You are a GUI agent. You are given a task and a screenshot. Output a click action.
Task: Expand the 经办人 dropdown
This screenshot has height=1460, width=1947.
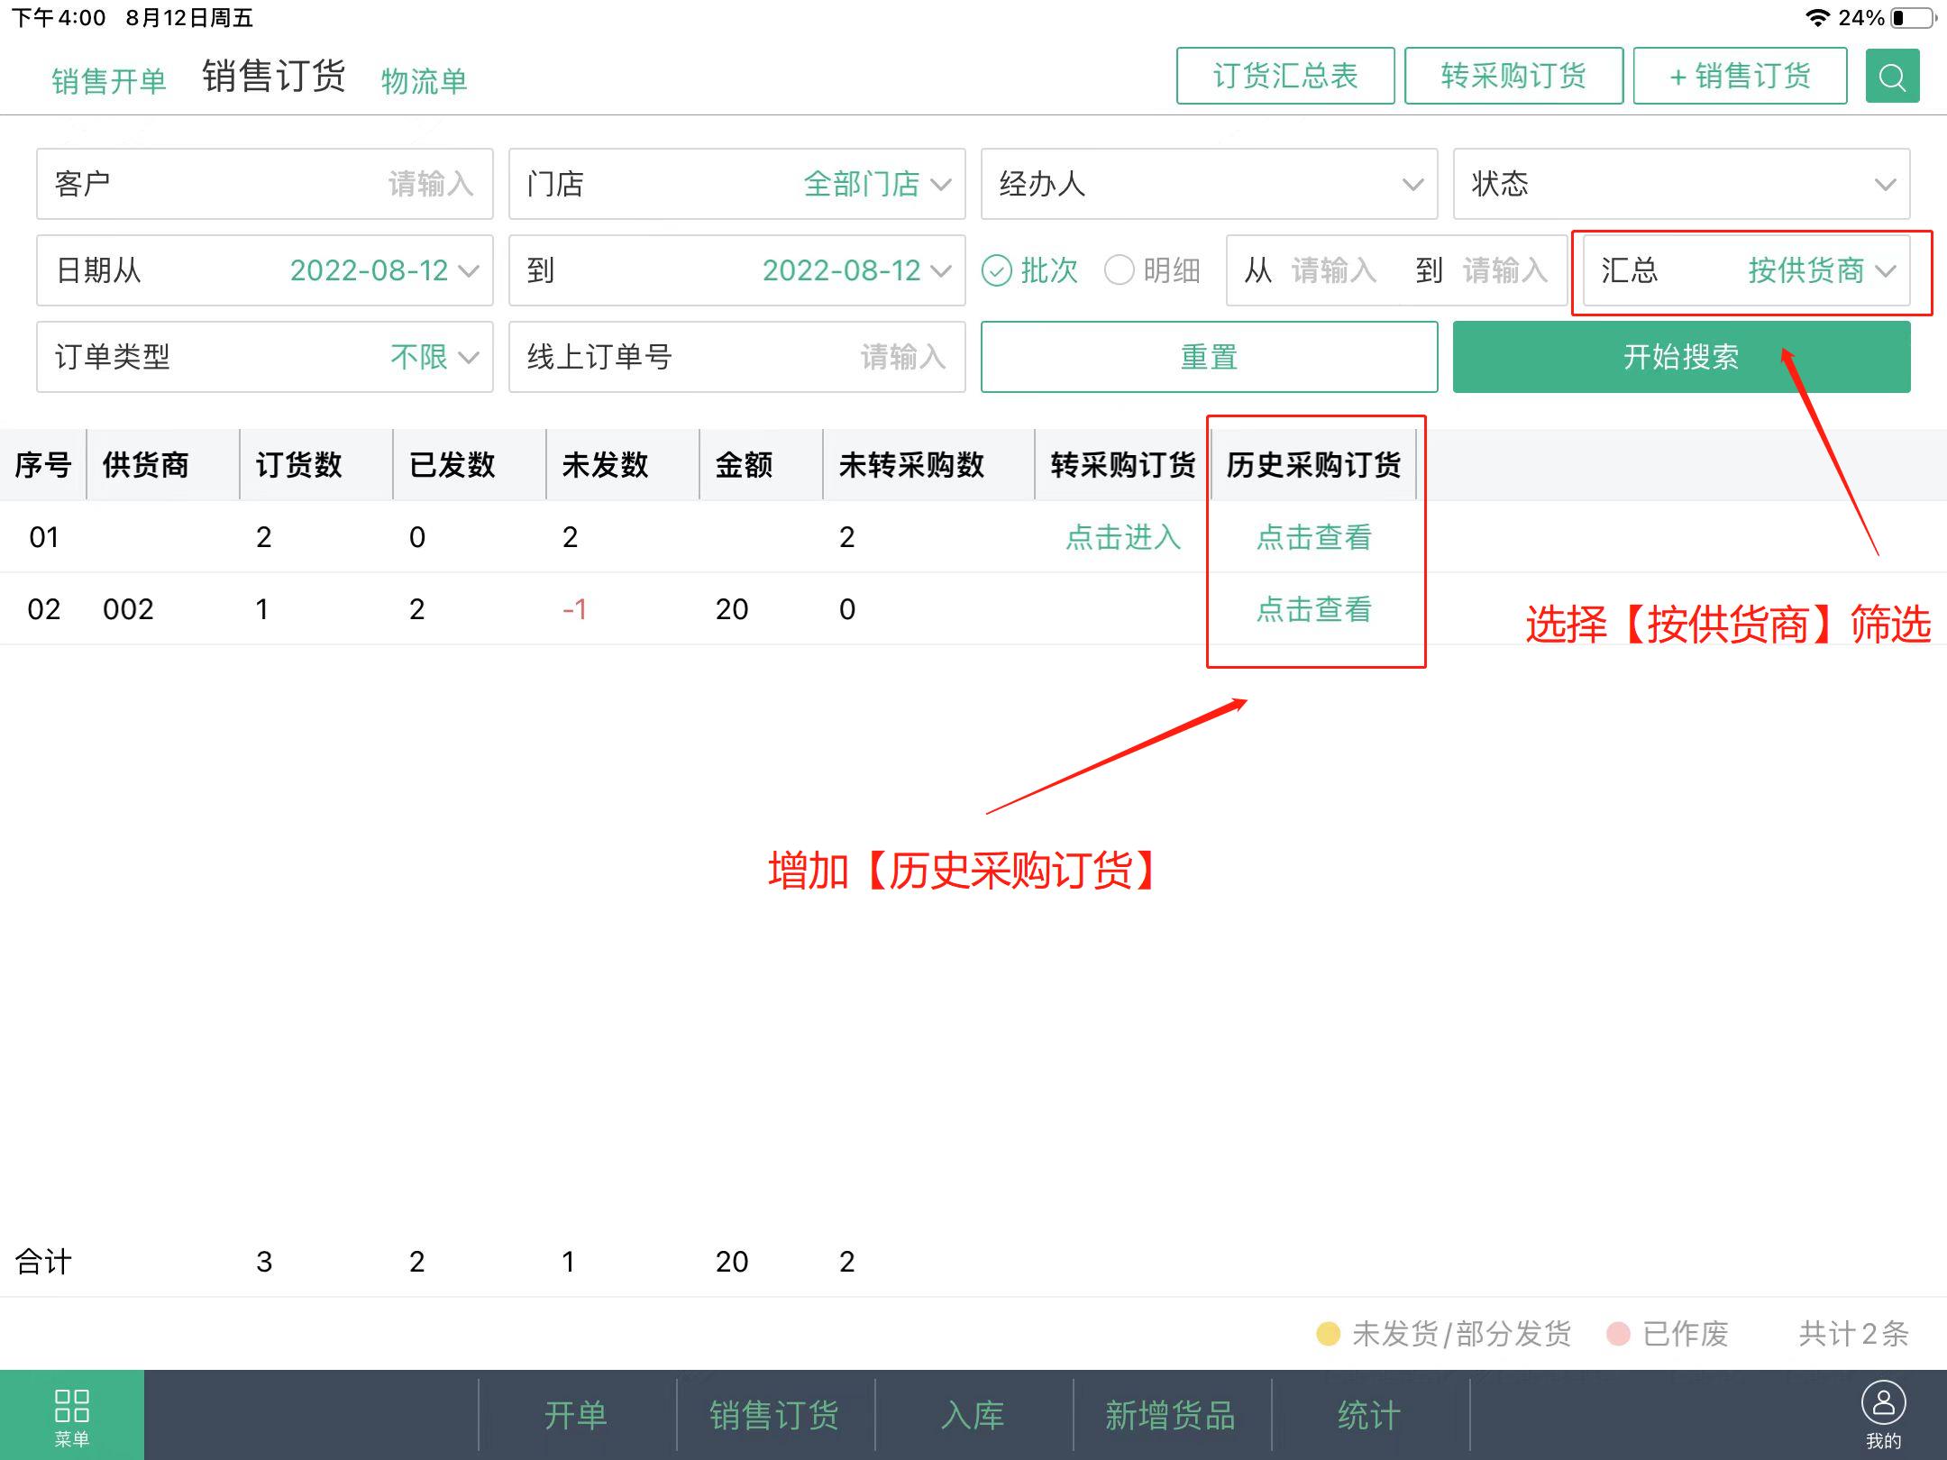tap(1210, 184)
